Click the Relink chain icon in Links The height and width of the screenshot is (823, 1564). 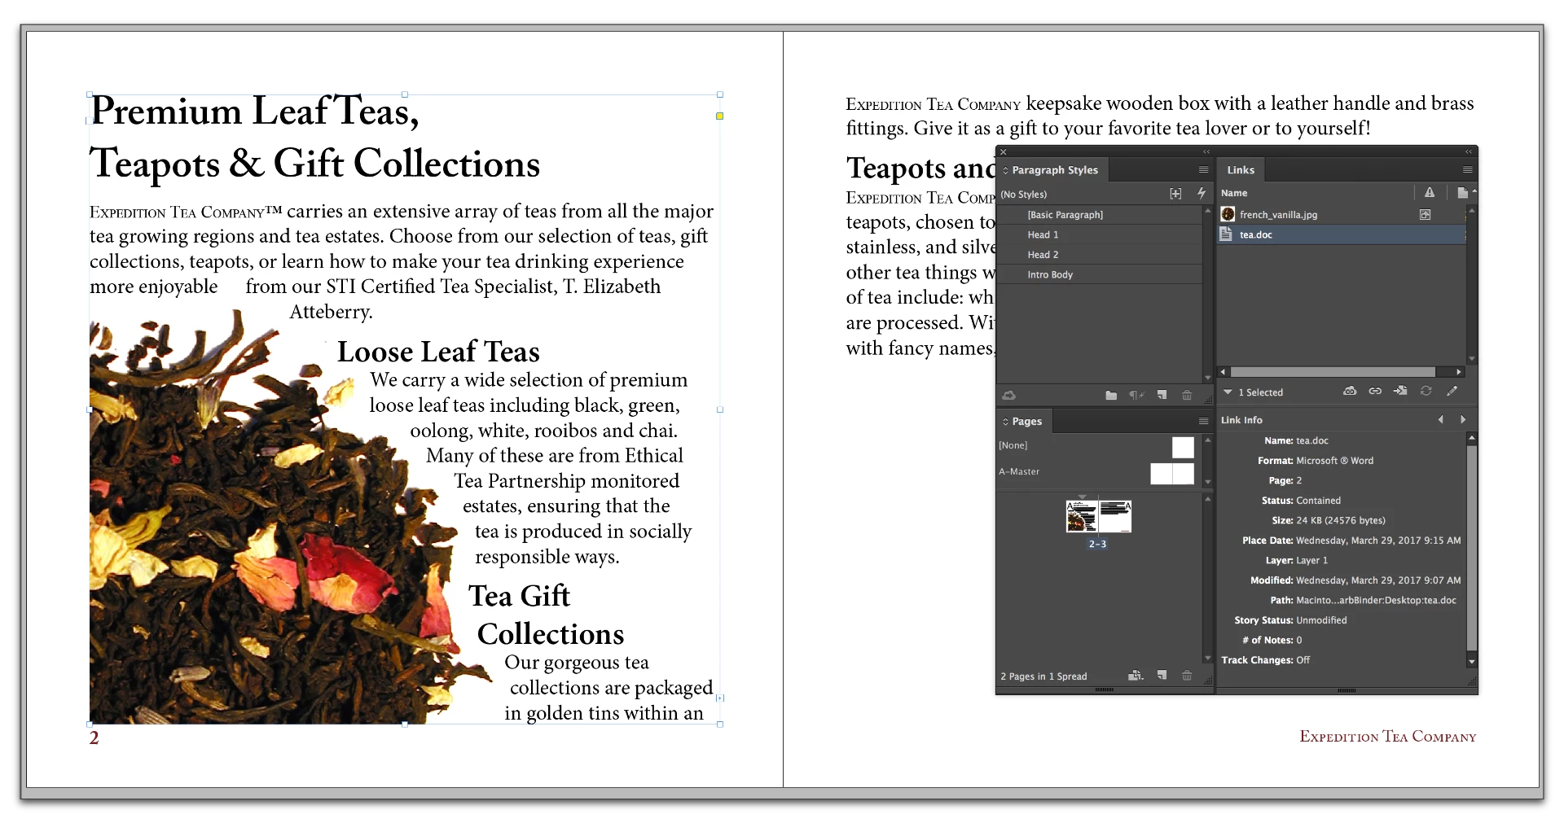point(1375,392)
